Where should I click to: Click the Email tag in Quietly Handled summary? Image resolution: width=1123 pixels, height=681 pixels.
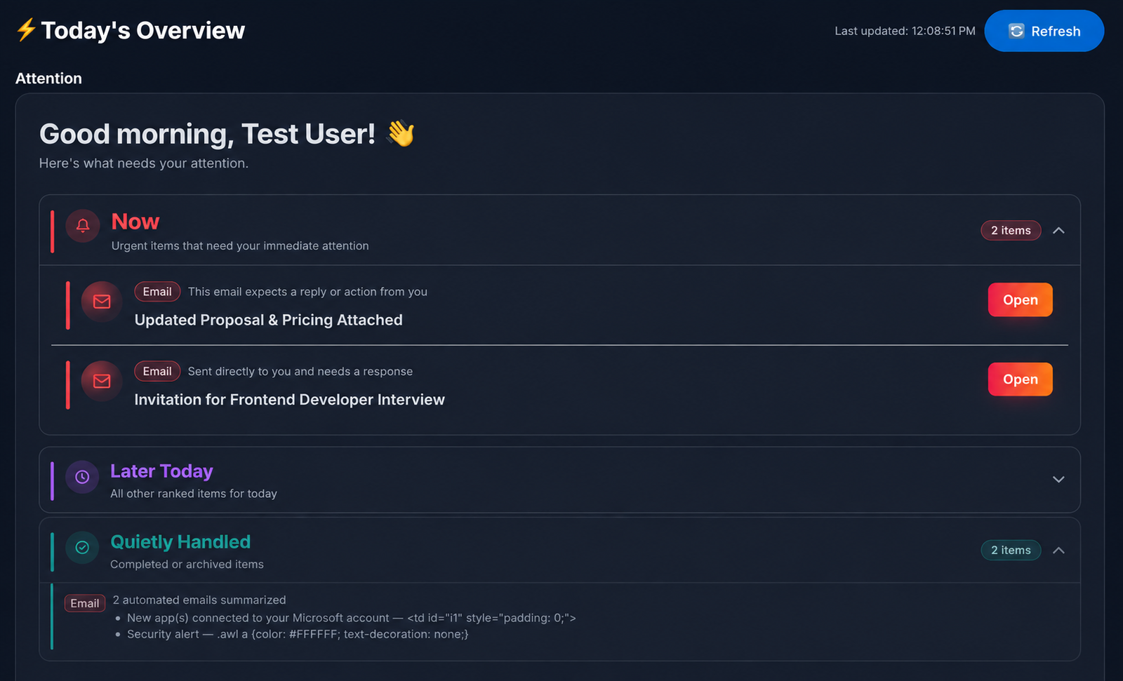(85, 603)
